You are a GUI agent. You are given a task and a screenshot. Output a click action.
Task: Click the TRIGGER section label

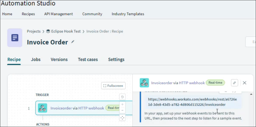pos(42,95)
